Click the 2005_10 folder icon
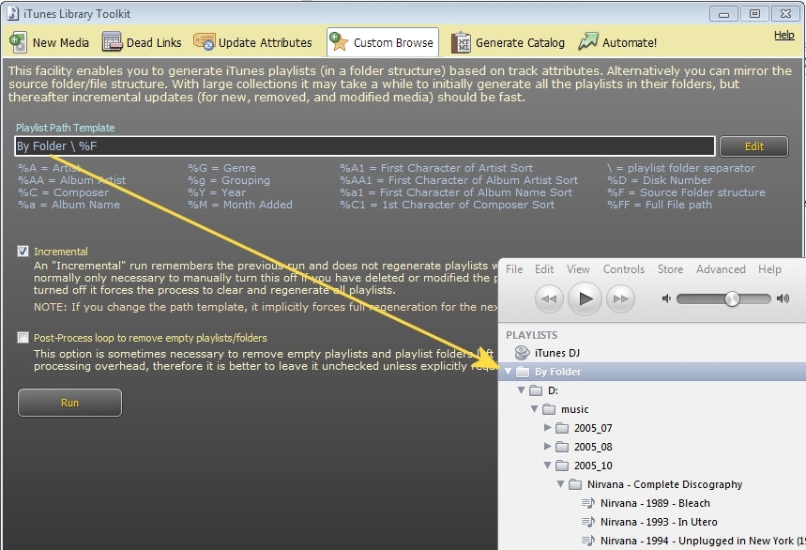This screenshot has width=806, height=550. 562,466
